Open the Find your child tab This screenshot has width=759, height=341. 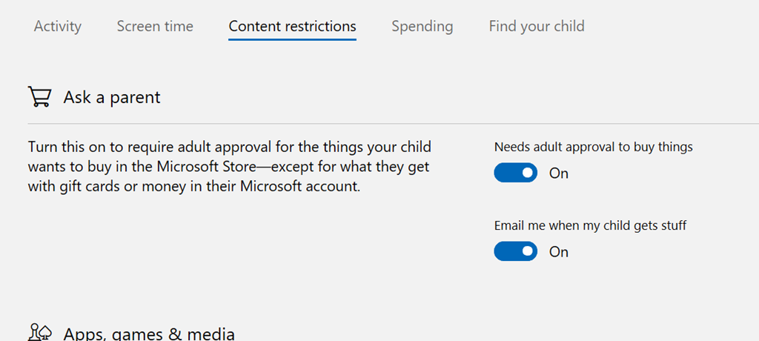click(537, 27)
